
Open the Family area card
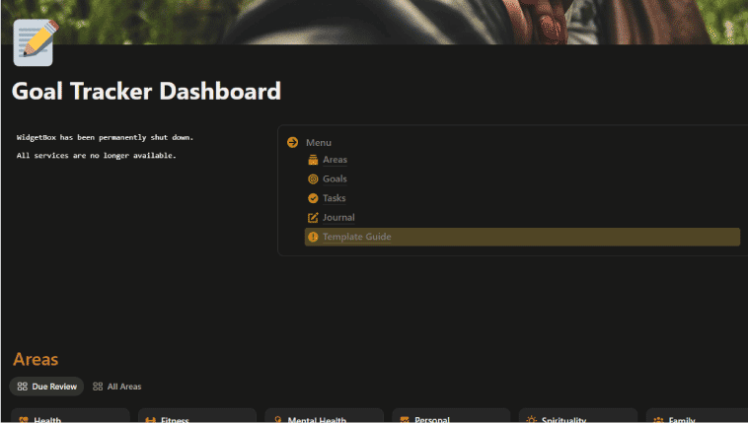(x=697, y=416)
